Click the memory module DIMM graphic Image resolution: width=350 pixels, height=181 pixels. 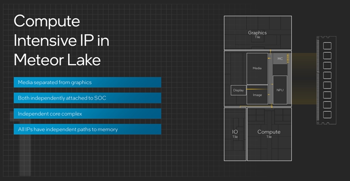[326, 80]
